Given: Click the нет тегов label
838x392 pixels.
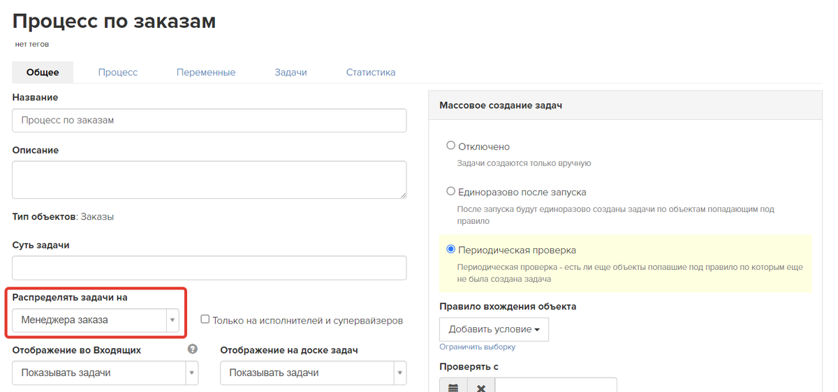Looking at the screenshot, I should coord(32,44).
